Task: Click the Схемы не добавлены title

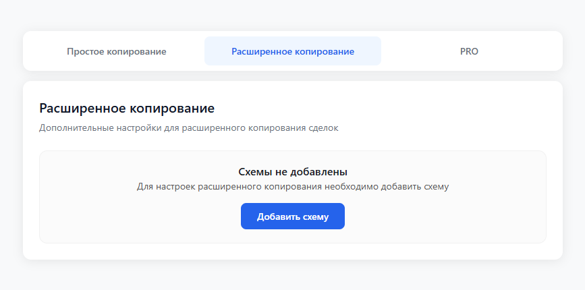Action: click(292, 172)
